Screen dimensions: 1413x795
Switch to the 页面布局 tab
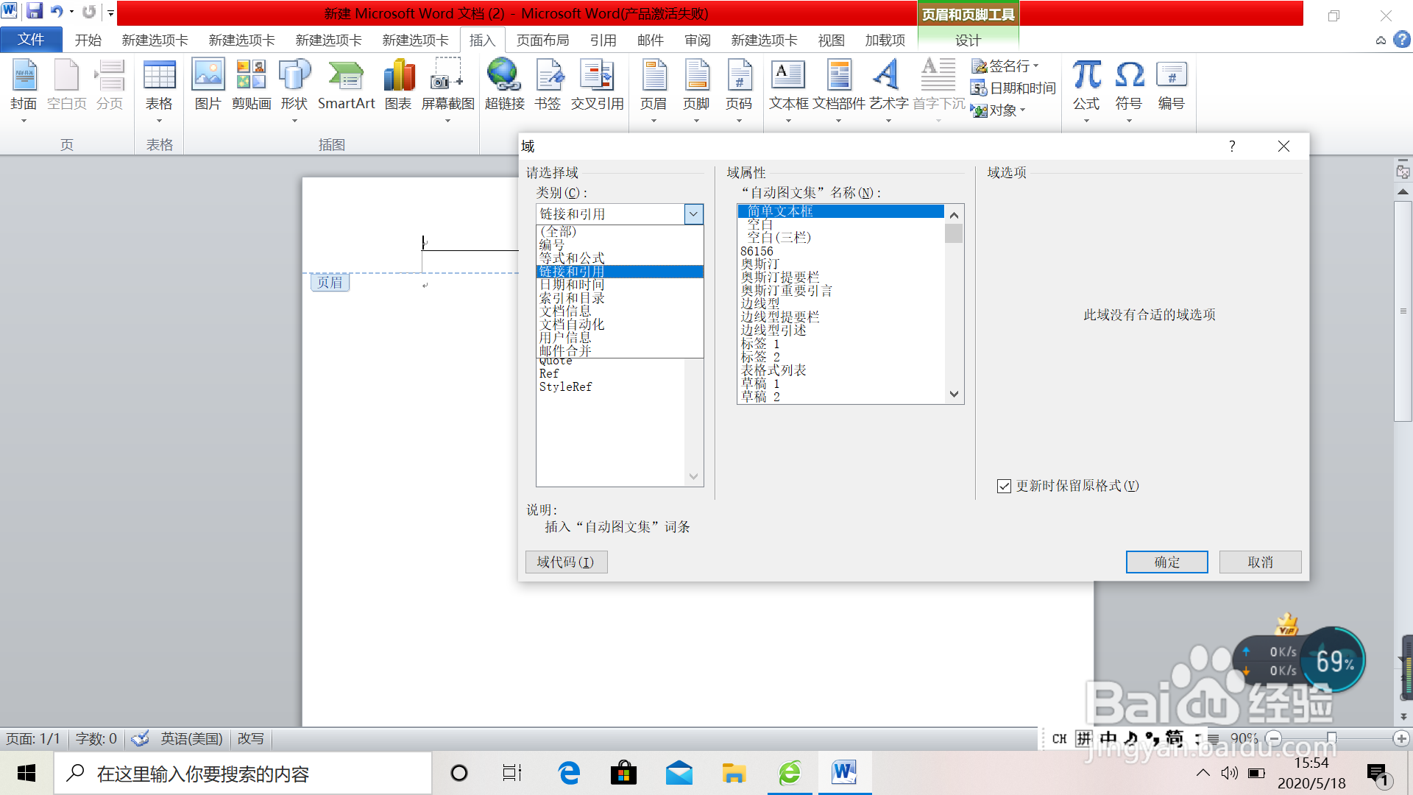[x=543, y=40]
